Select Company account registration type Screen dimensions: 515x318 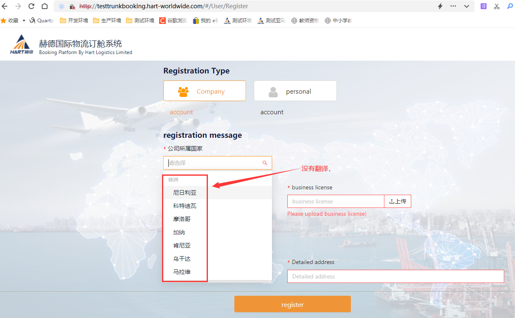pyautogui.click(x=204, y=91)
